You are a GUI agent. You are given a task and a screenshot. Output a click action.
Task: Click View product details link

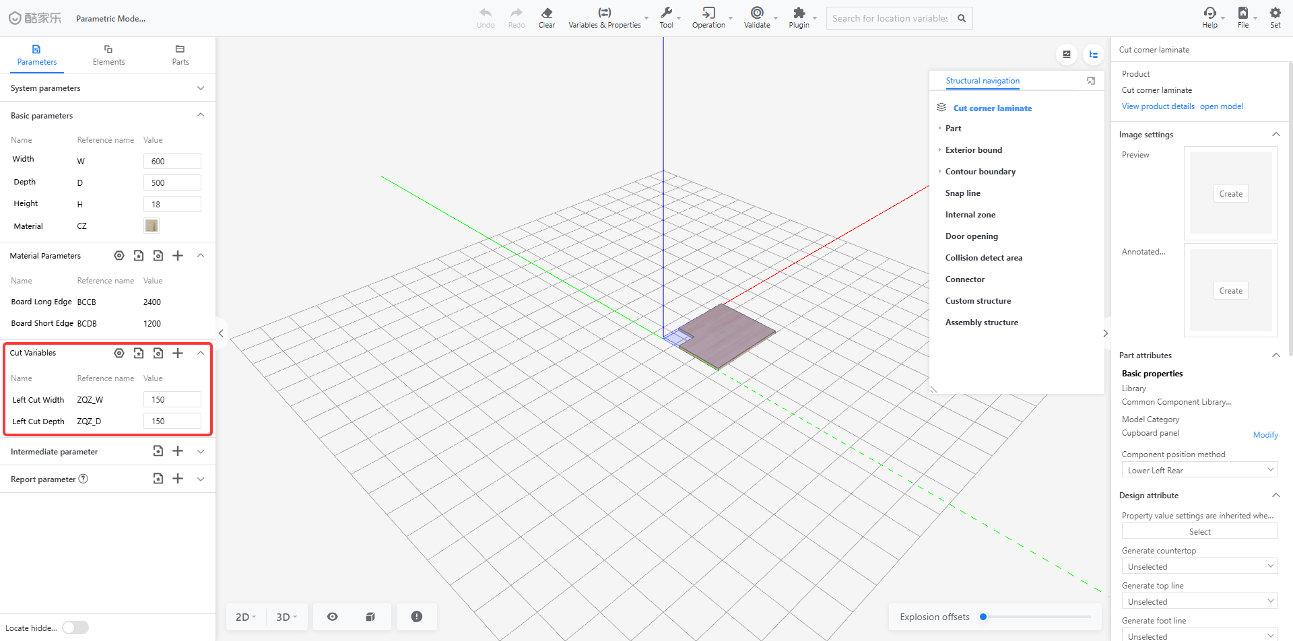(x=1158, y=106)
